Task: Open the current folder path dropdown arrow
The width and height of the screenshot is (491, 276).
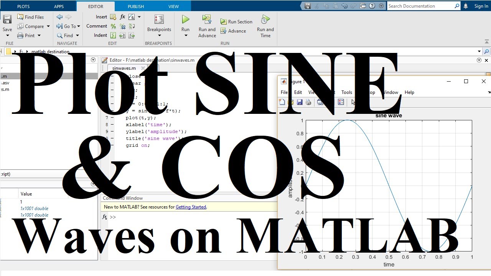Action: tap(479, 51)
